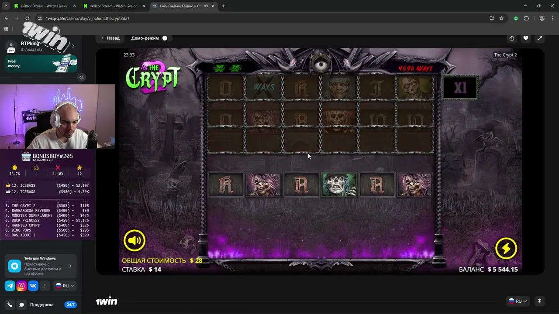Open the footer RU language dropdown
The image size is (559, 314).
pyautogui.click(x=518, y=301)
